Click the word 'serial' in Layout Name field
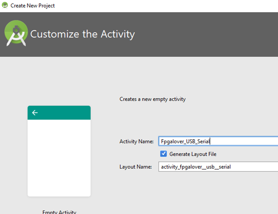Viewport: 278px width, 214px height. pyautogui.click(x=224, y=167)
